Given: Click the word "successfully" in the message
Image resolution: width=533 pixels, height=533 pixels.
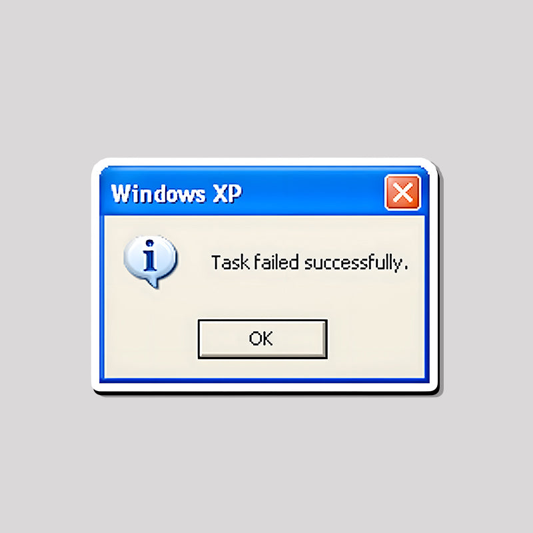Looking at the screenshot, I should pos(353,263).
